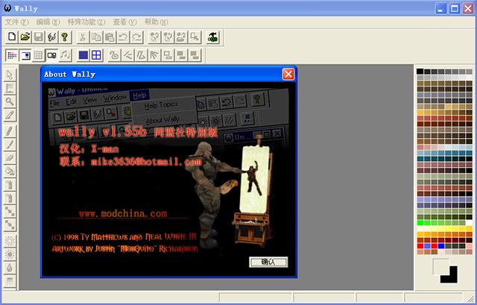Select the arrow selection tool

(10, 75)
